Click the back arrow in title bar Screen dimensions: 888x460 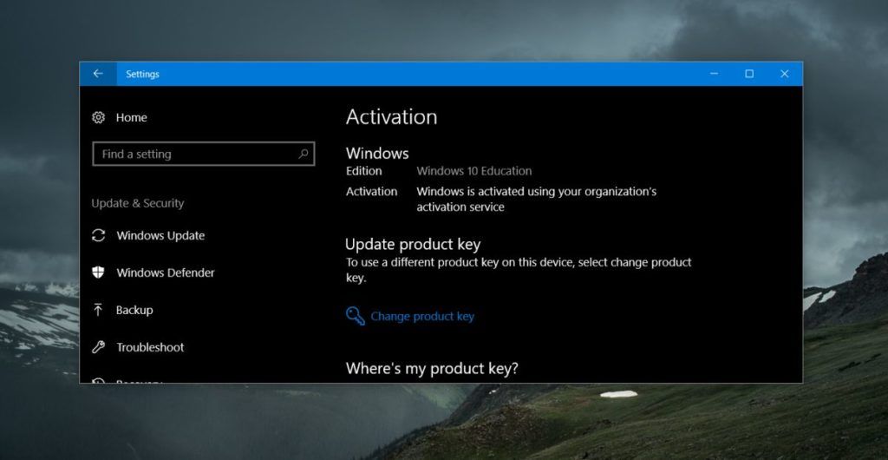(98, 74)
